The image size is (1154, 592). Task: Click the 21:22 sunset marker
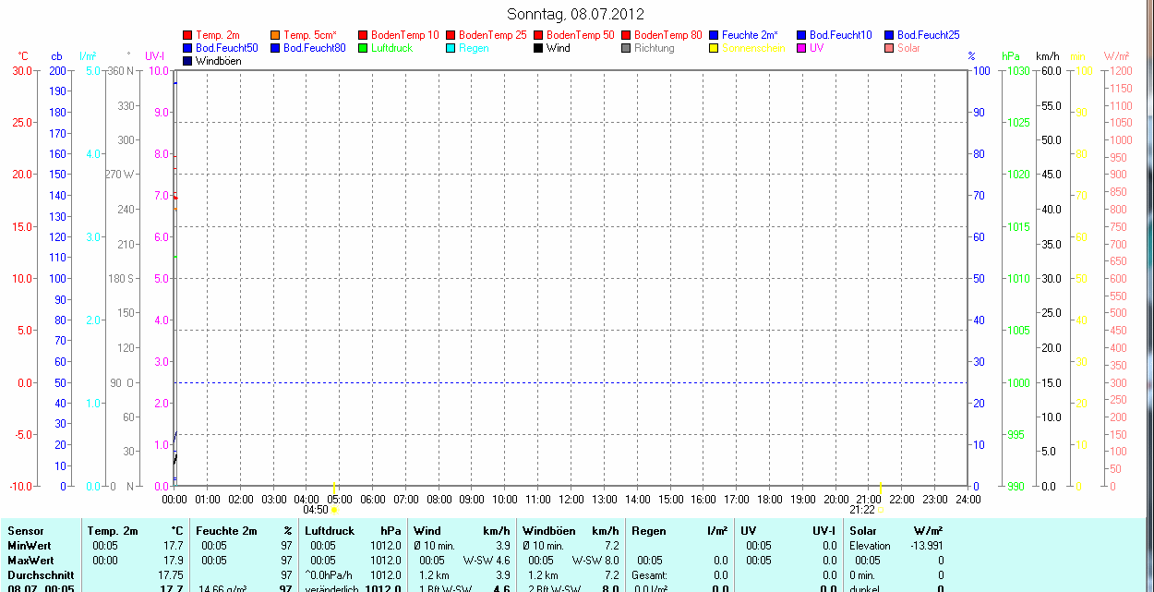pyautogui.click(x=881, y=509)
